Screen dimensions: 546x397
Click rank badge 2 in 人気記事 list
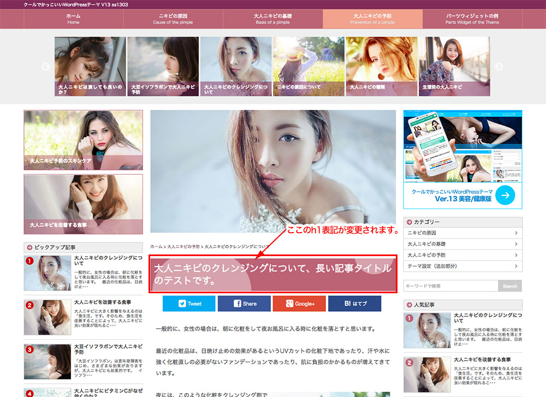409,363
